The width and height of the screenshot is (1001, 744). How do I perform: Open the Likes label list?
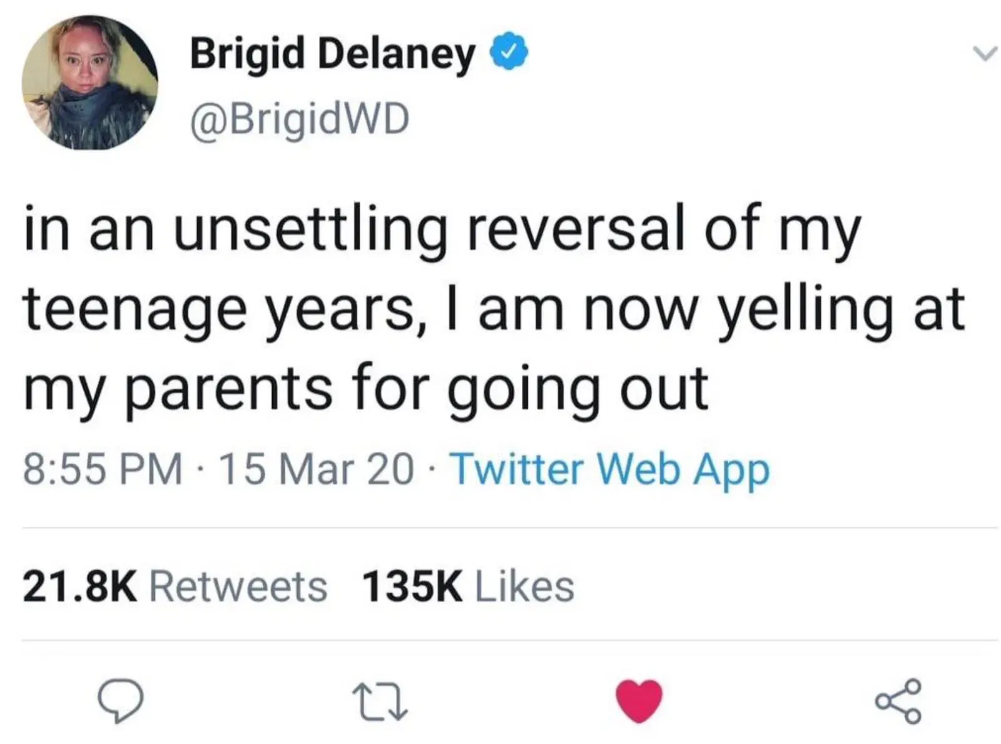[524, 587]
